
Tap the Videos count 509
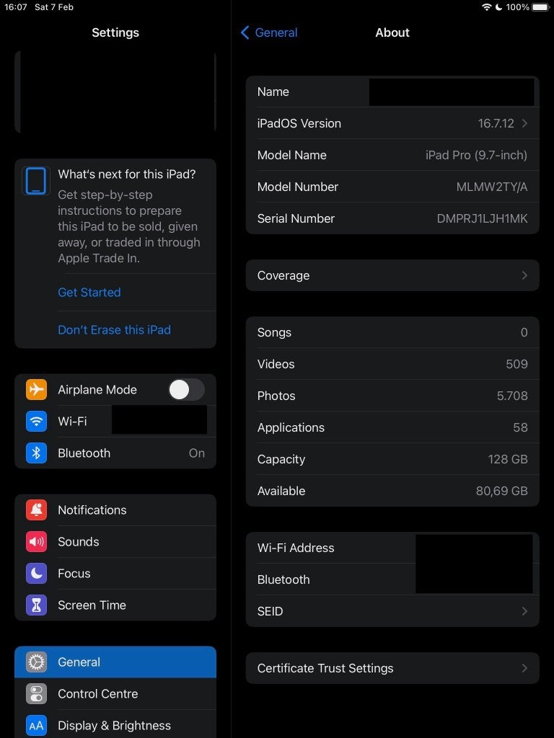tap(516, 364)
